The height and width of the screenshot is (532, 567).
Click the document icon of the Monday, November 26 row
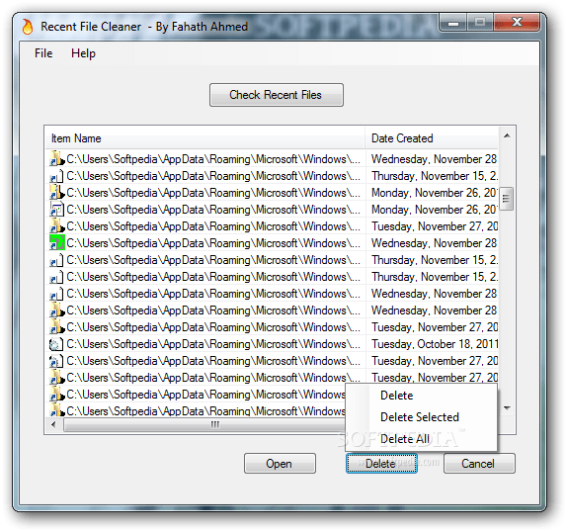click(56, 210)
